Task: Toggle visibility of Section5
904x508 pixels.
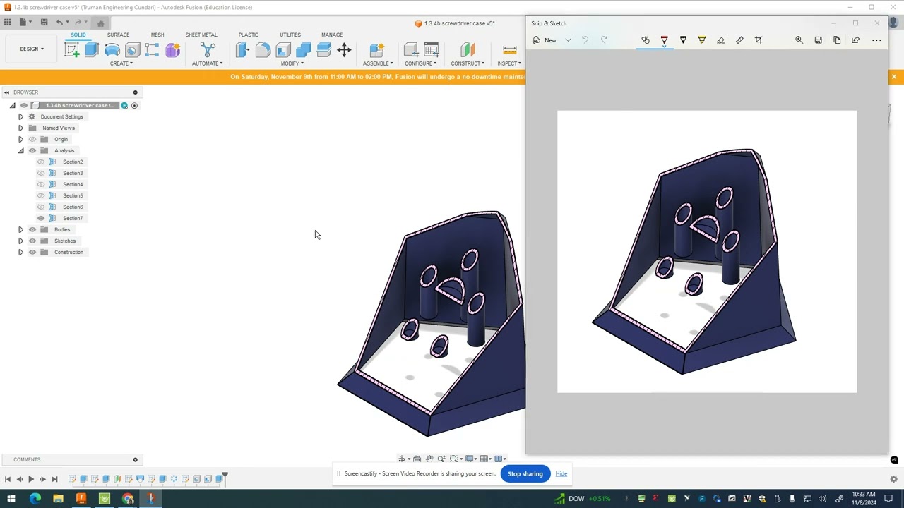Action: pyautogui.click(x=41, y=195)
